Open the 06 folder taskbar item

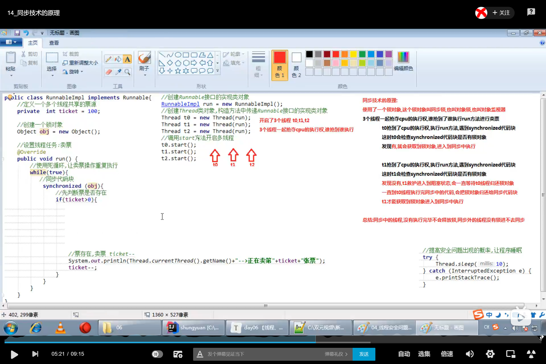point(130,328)
